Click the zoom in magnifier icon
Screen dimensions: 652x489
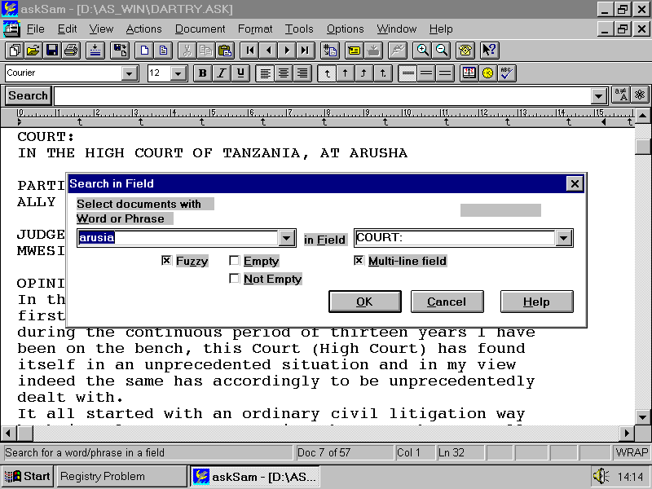pos(422,51)
